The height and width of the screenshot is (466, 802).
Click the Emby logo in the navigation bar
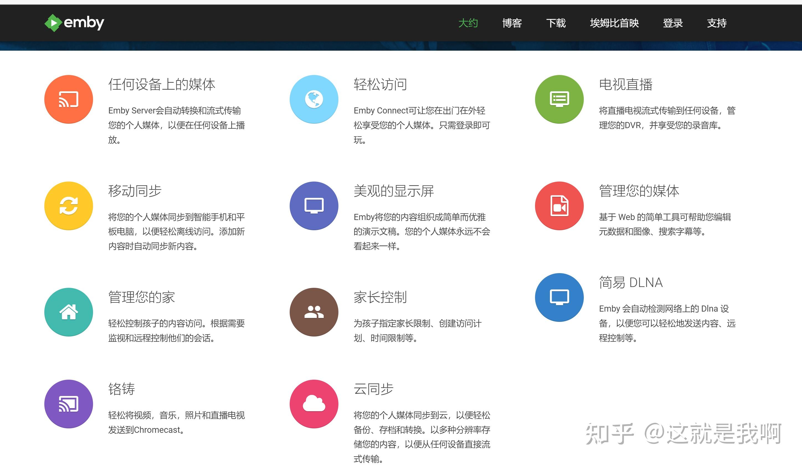pyautogui.click(x=74, y=23)
